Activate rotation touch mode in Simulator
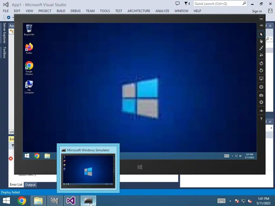The width and height of the screenshot is (275, 206). (261, 55)
